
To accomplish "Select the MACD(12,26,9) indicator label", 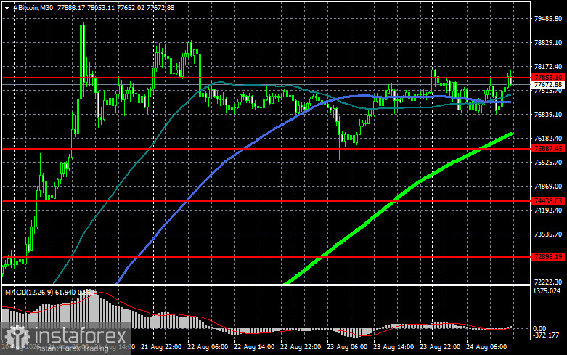I will point(29,292).
